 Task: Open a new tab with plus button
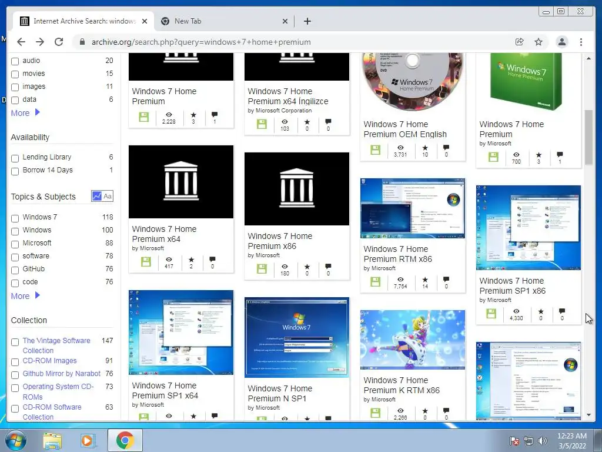[307, 21]
